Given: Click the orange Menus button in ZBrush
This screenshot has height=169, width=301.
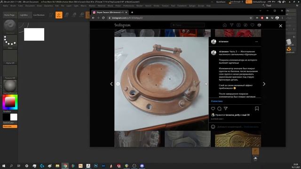Looking at the screenshot, I should (249, 2).
